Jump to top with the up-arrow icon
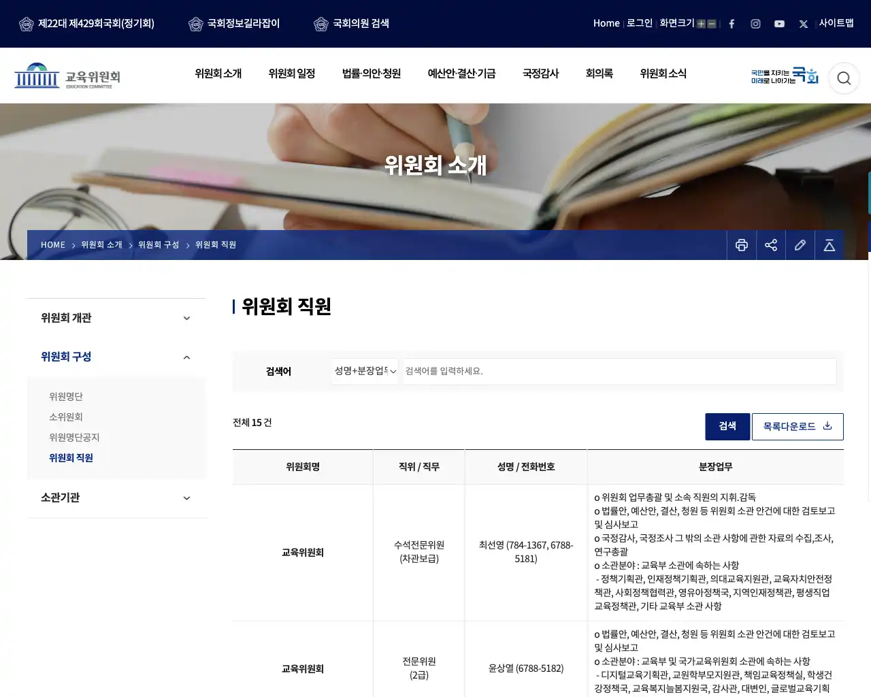 [829, 245]
